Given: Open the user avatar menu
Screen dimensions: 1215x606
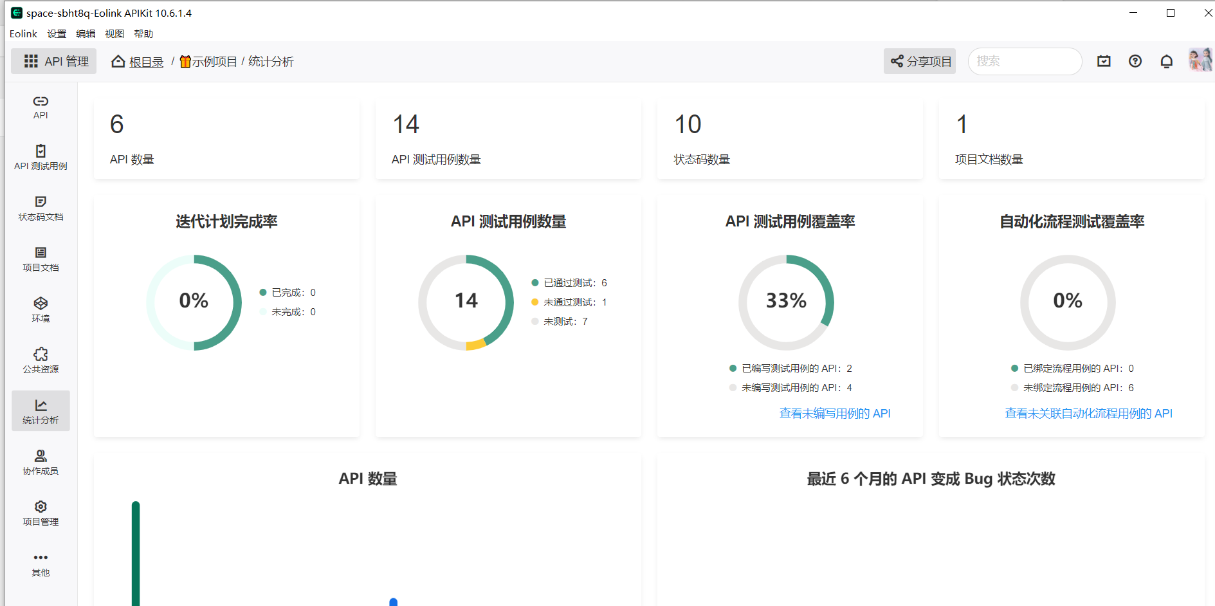Looking at the screenshot, I should click(x=1200, y=60).
